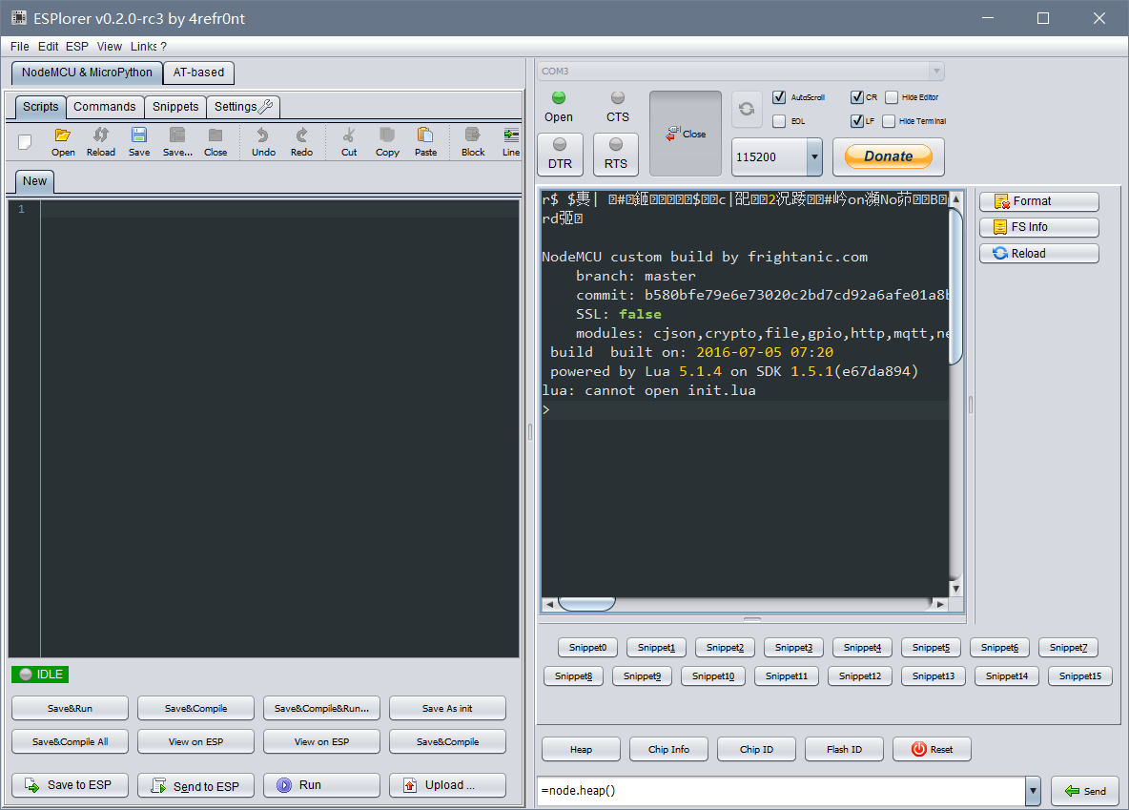The height and width of the screenshot is (810, 1129).
Task: Open the ESP menu
Action: [76, 46]
